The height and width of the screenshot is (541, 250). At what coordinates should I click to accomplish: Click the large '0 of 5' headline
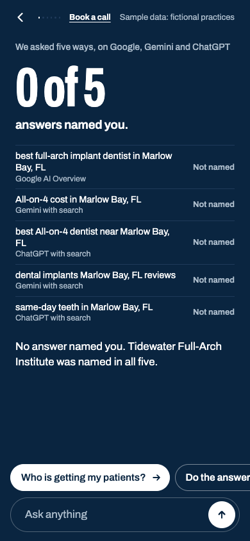(60, 88)
